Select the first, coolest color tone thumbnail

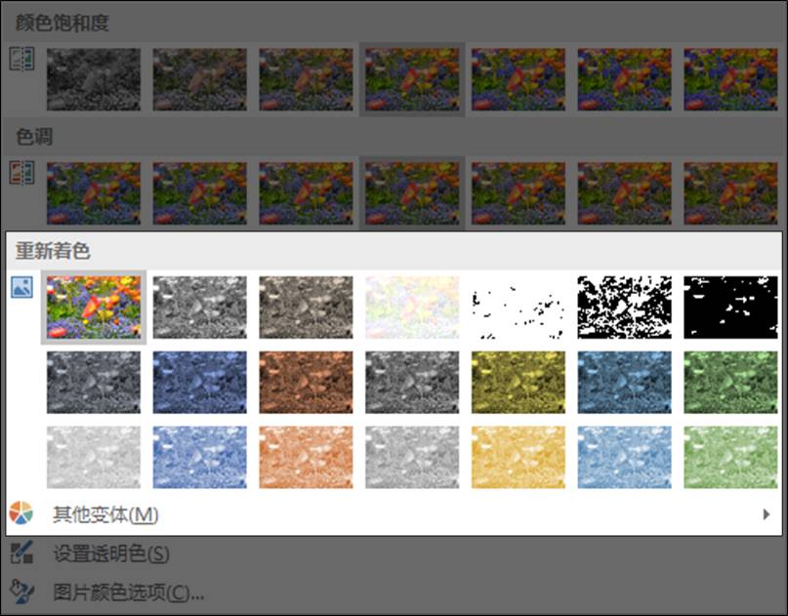(94, 193)
